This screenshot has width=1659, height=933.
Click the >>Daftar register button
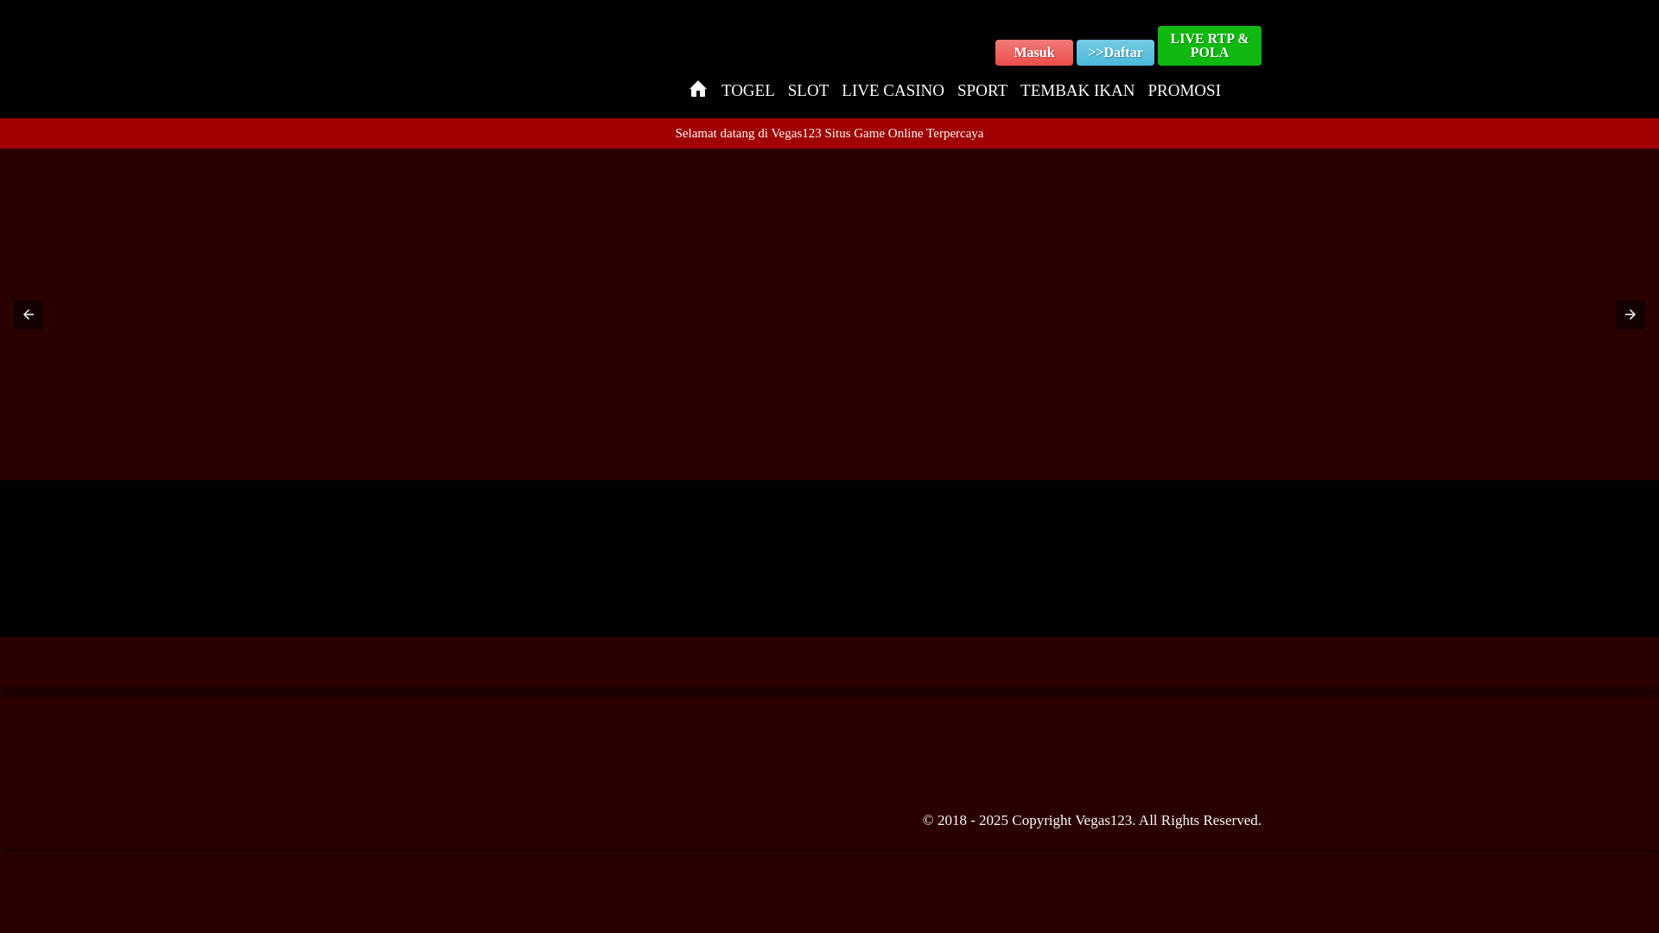point(1116,53)
